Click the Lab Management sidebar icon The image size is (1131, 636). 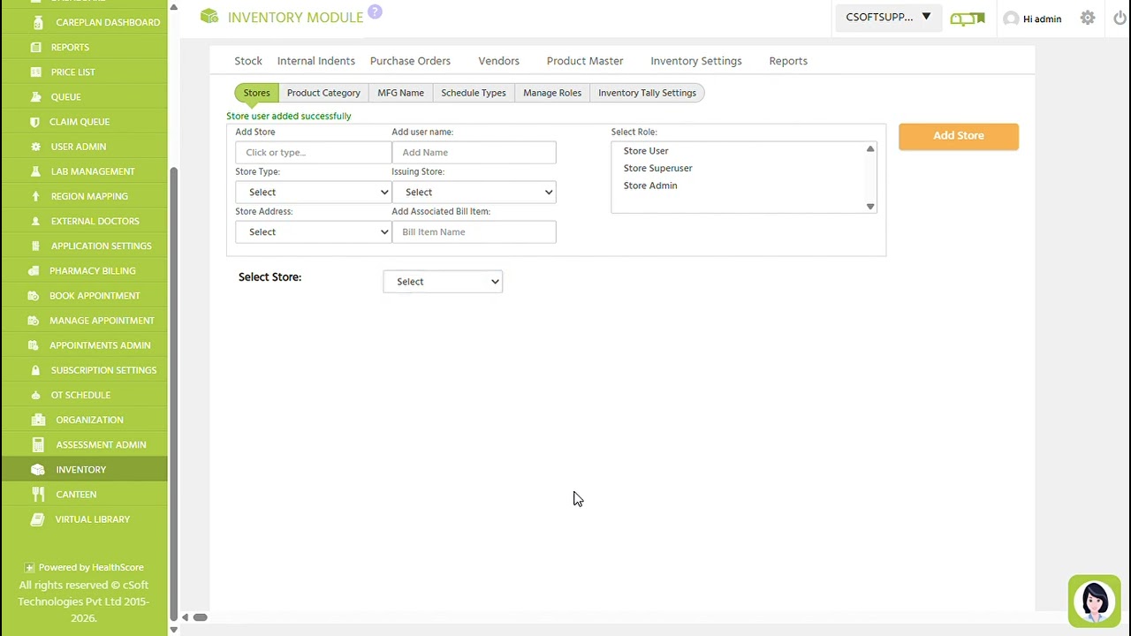(35, 171)
